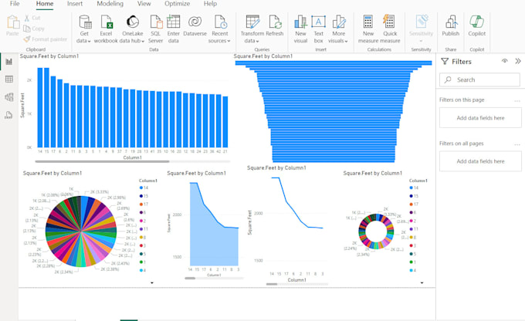Open DAX query view in left sidebar
This screenshot has width=525, height=321.
click(x=8, y=115)
